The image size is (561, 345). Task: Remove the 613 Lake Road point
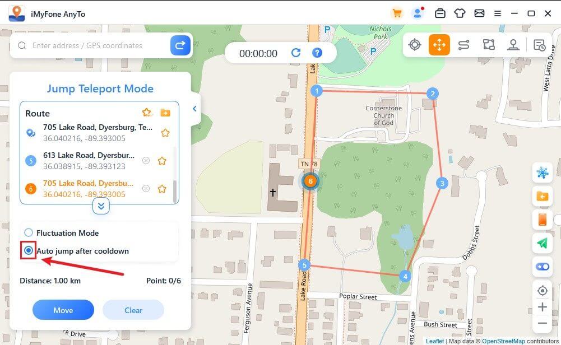pyautogui.click(x=146, y=161)
